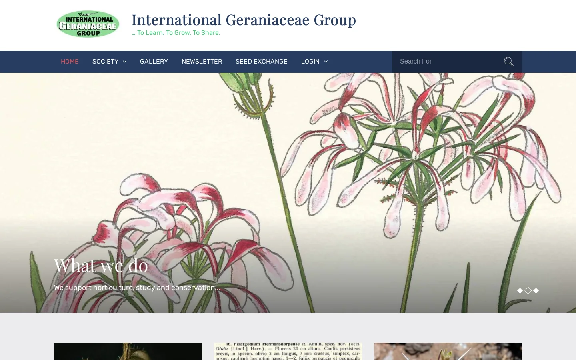Select the first slider dot
The image size is (576, 360).
[x=520, y=291]
